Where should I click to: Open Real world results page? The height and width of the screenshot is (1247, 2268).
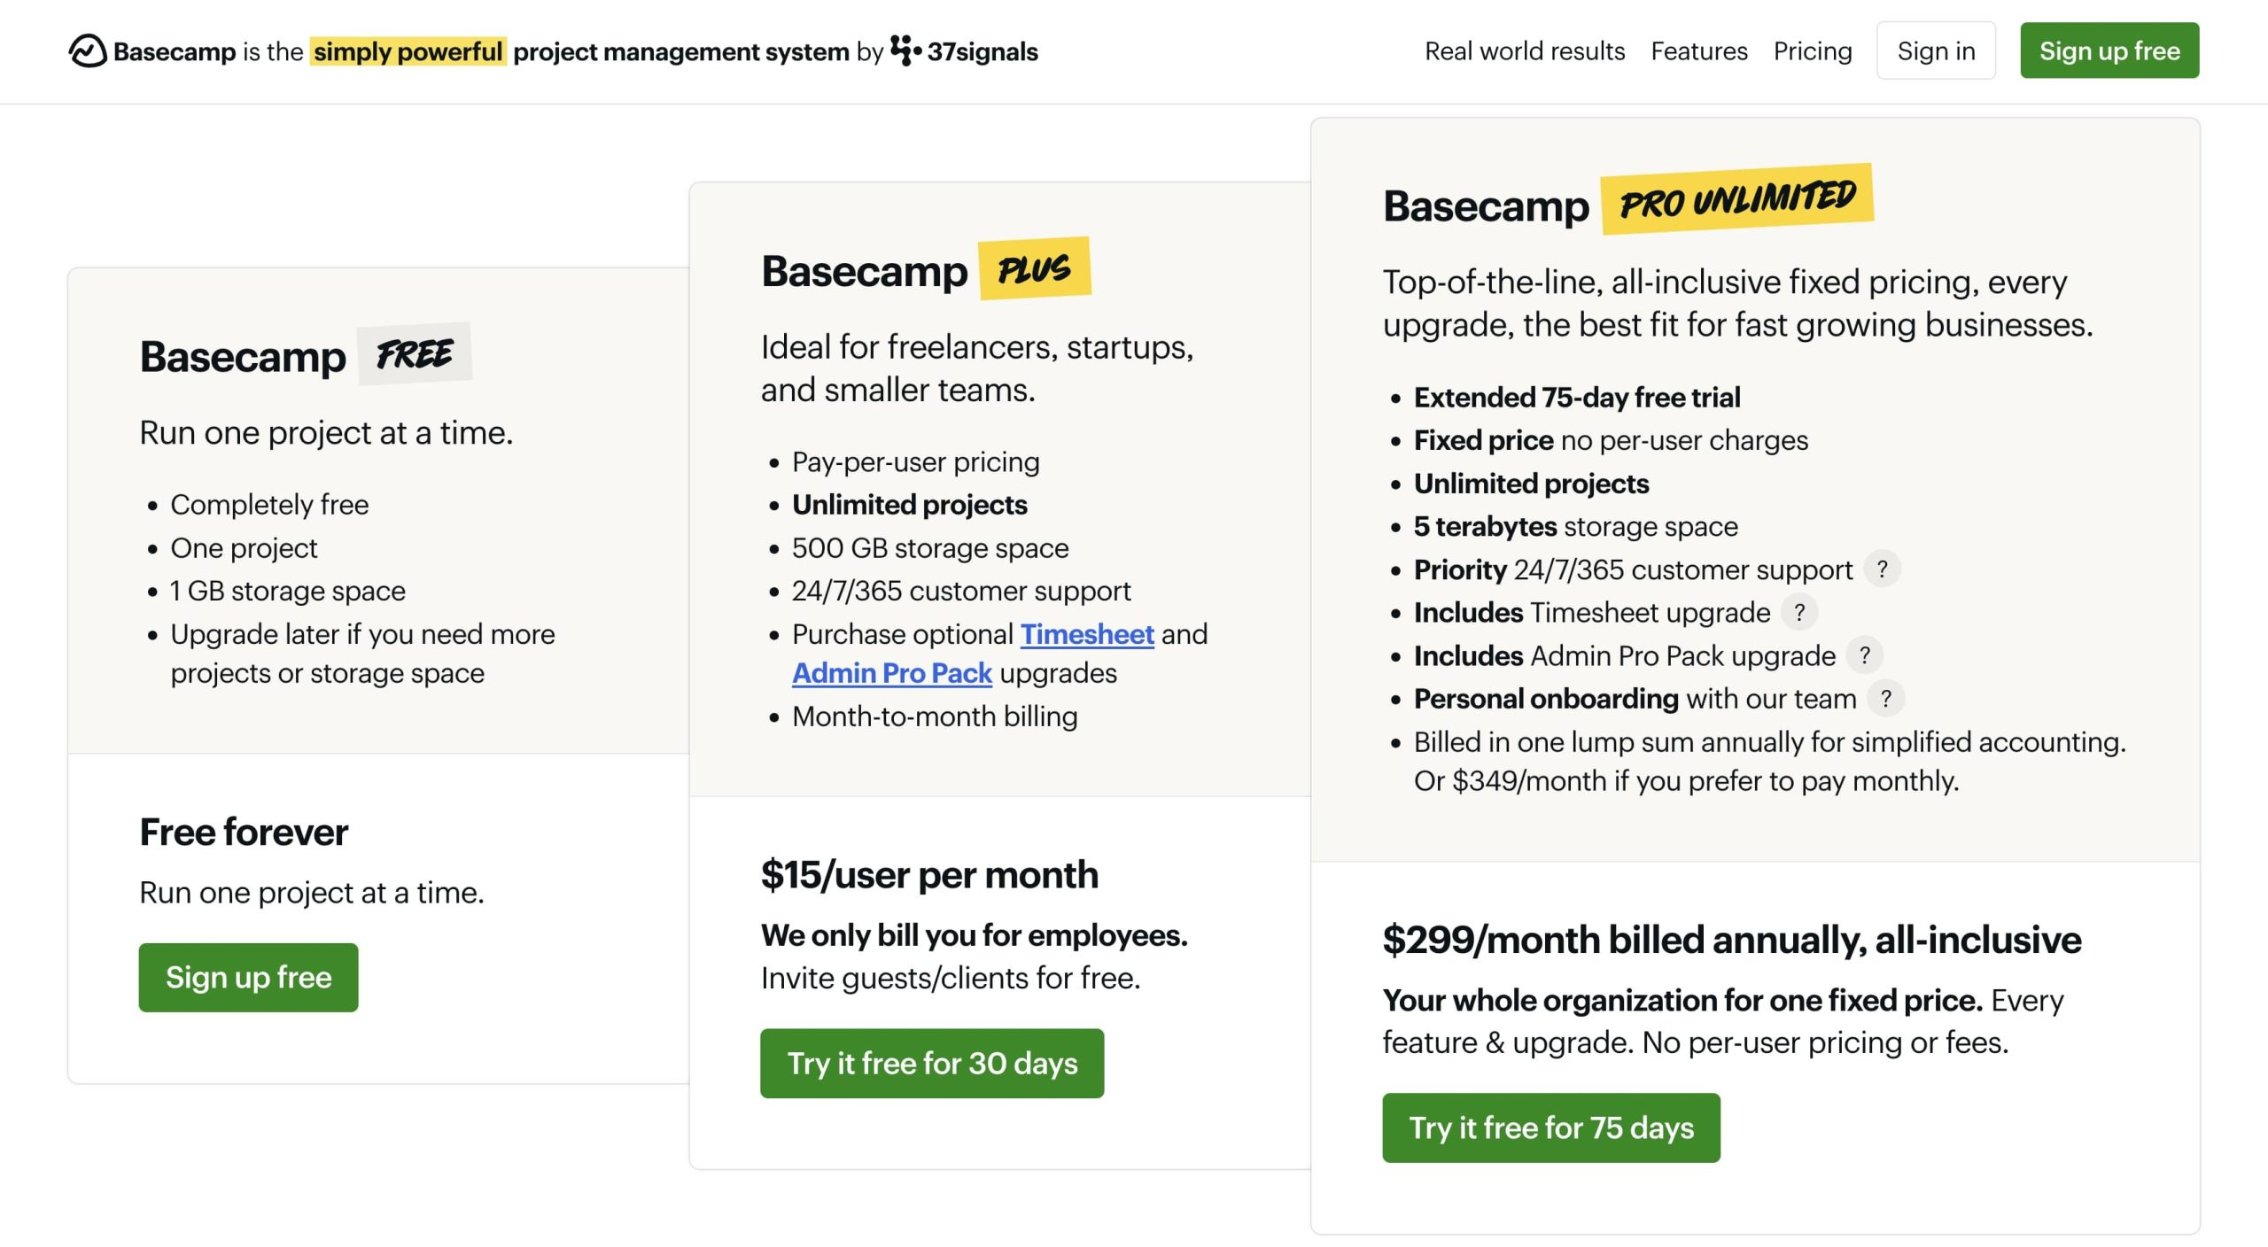click(1525, 51)
